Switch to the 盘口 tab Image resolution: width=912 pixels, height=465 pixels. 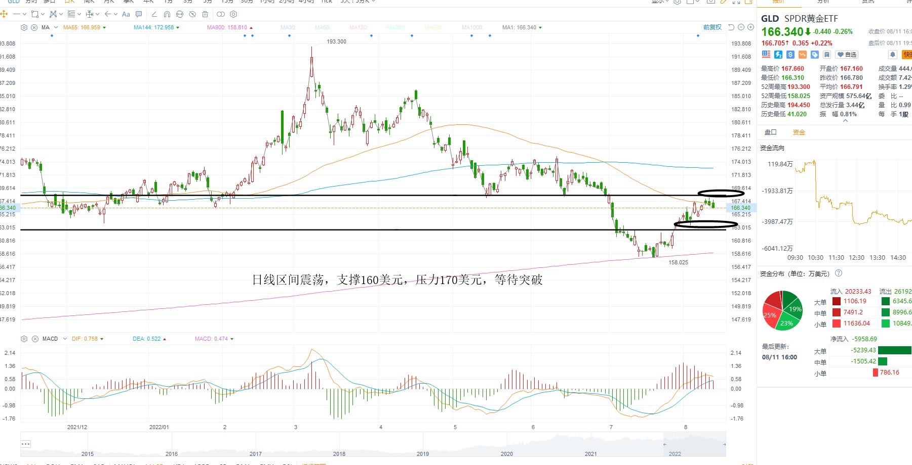pyautogui.click(x=770, y=132)
